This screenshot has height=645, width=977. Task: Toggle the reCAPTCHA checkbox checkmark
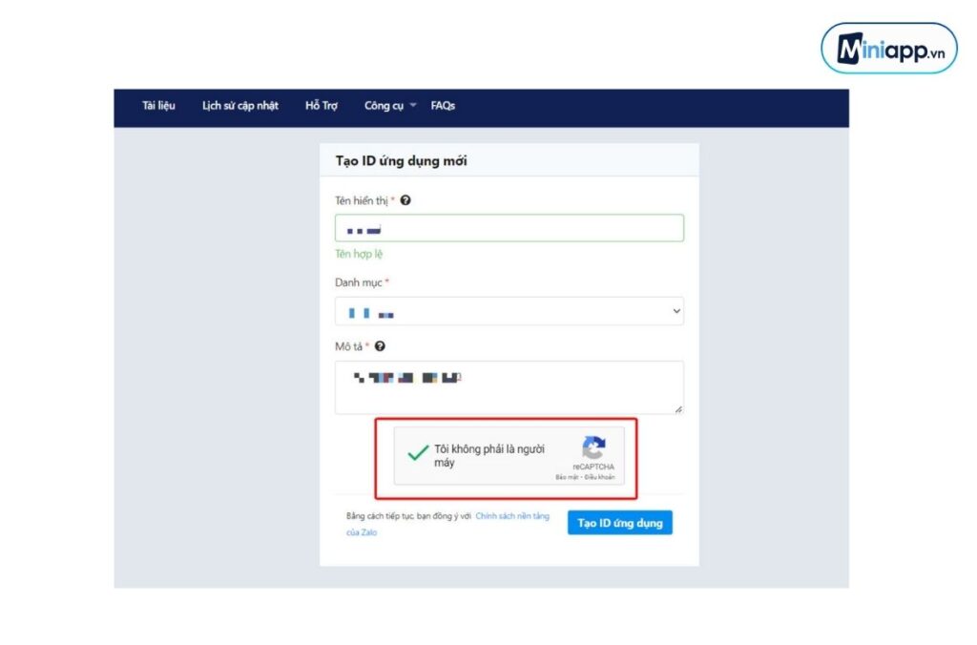(418, 452)
